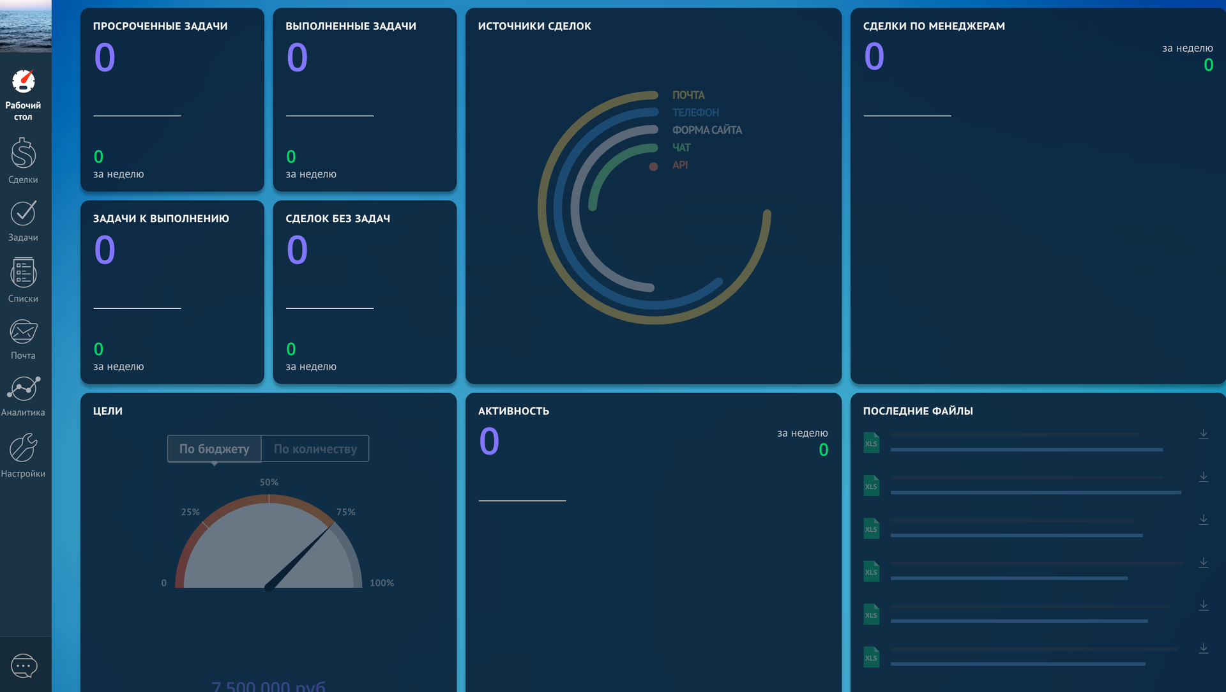Click the ПОСЛЕДНИЕ ФАЙЛЫ widget title

click(918, 411)
